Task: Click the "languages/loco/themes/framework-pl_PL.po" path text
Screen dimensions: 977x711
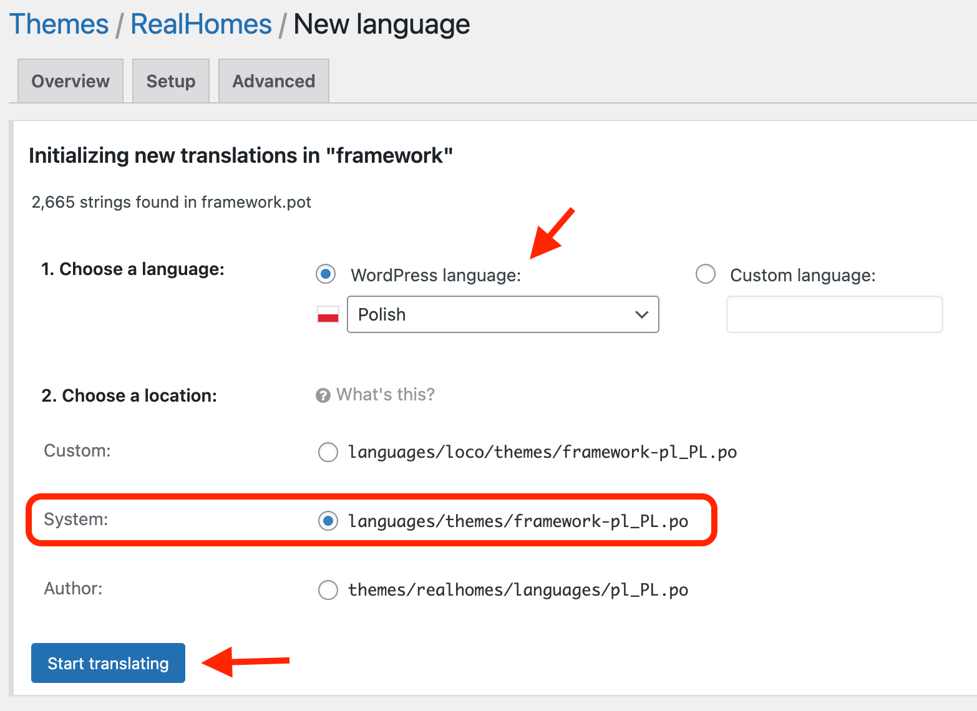Action: pyautogui.click(x=543, y=452)
